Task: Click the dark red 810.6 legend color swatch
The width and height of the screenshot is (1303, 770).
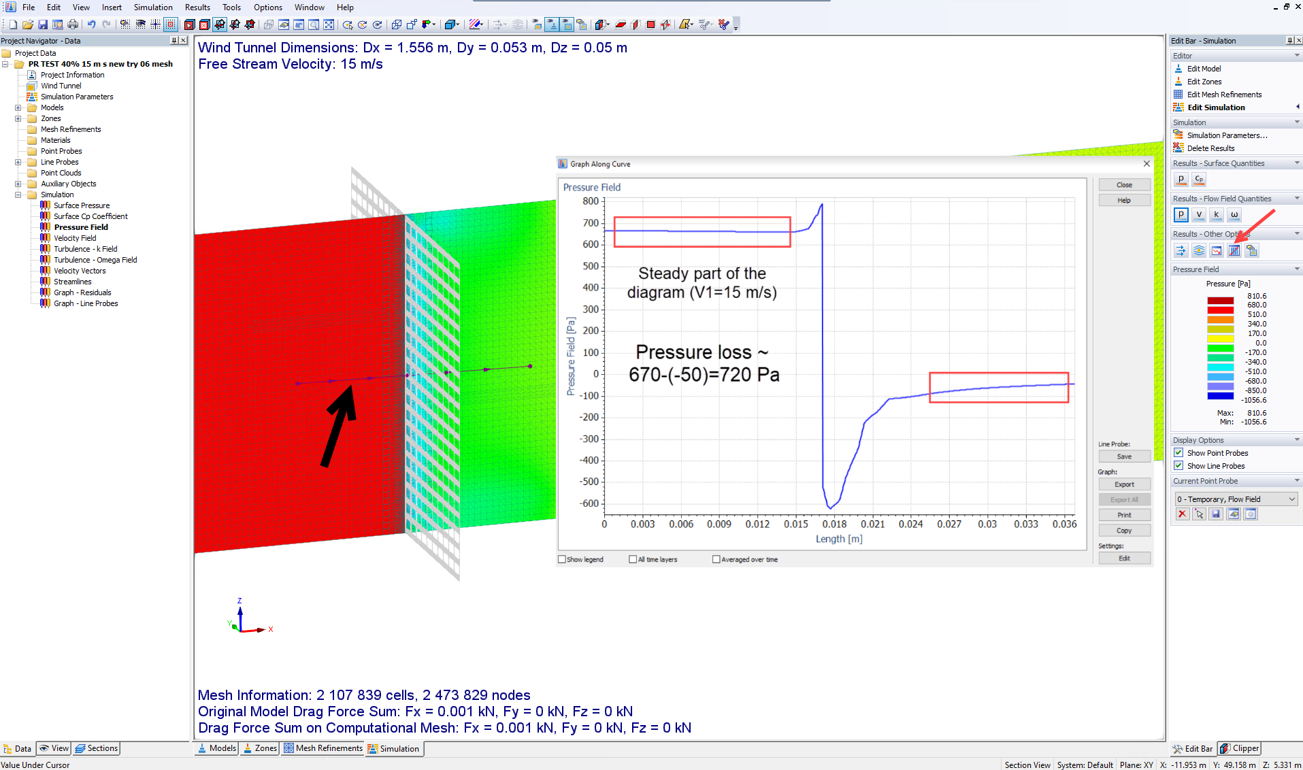Action: pos(1220,300)
